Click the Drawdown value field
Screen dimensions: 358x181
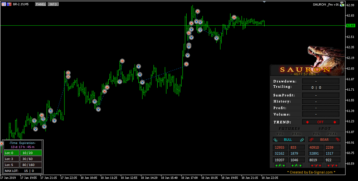[321, 81]
